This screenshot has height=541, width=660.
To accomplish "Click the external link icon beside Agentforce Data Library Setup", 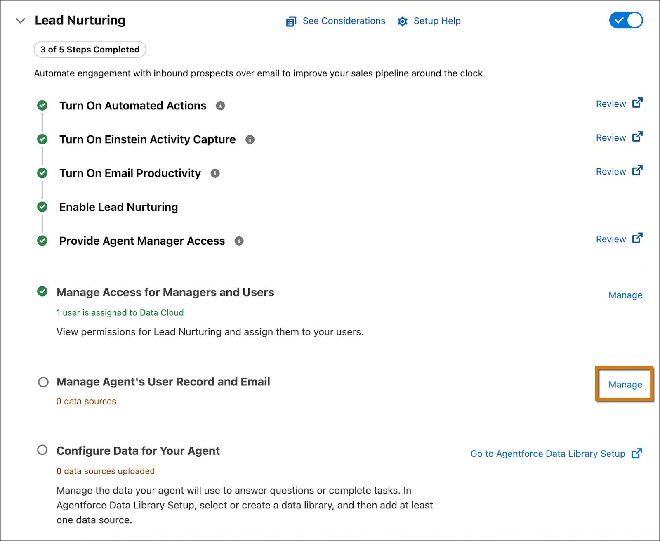I will [637, 453].
